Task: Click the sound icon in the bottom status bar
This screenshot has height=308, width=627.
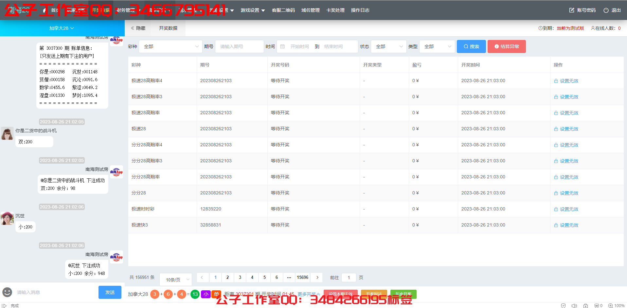Action: tap(574, 305)
